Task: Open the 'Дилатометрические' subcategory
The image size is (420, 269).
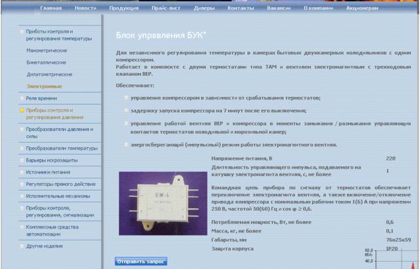Action: [49, 75]
